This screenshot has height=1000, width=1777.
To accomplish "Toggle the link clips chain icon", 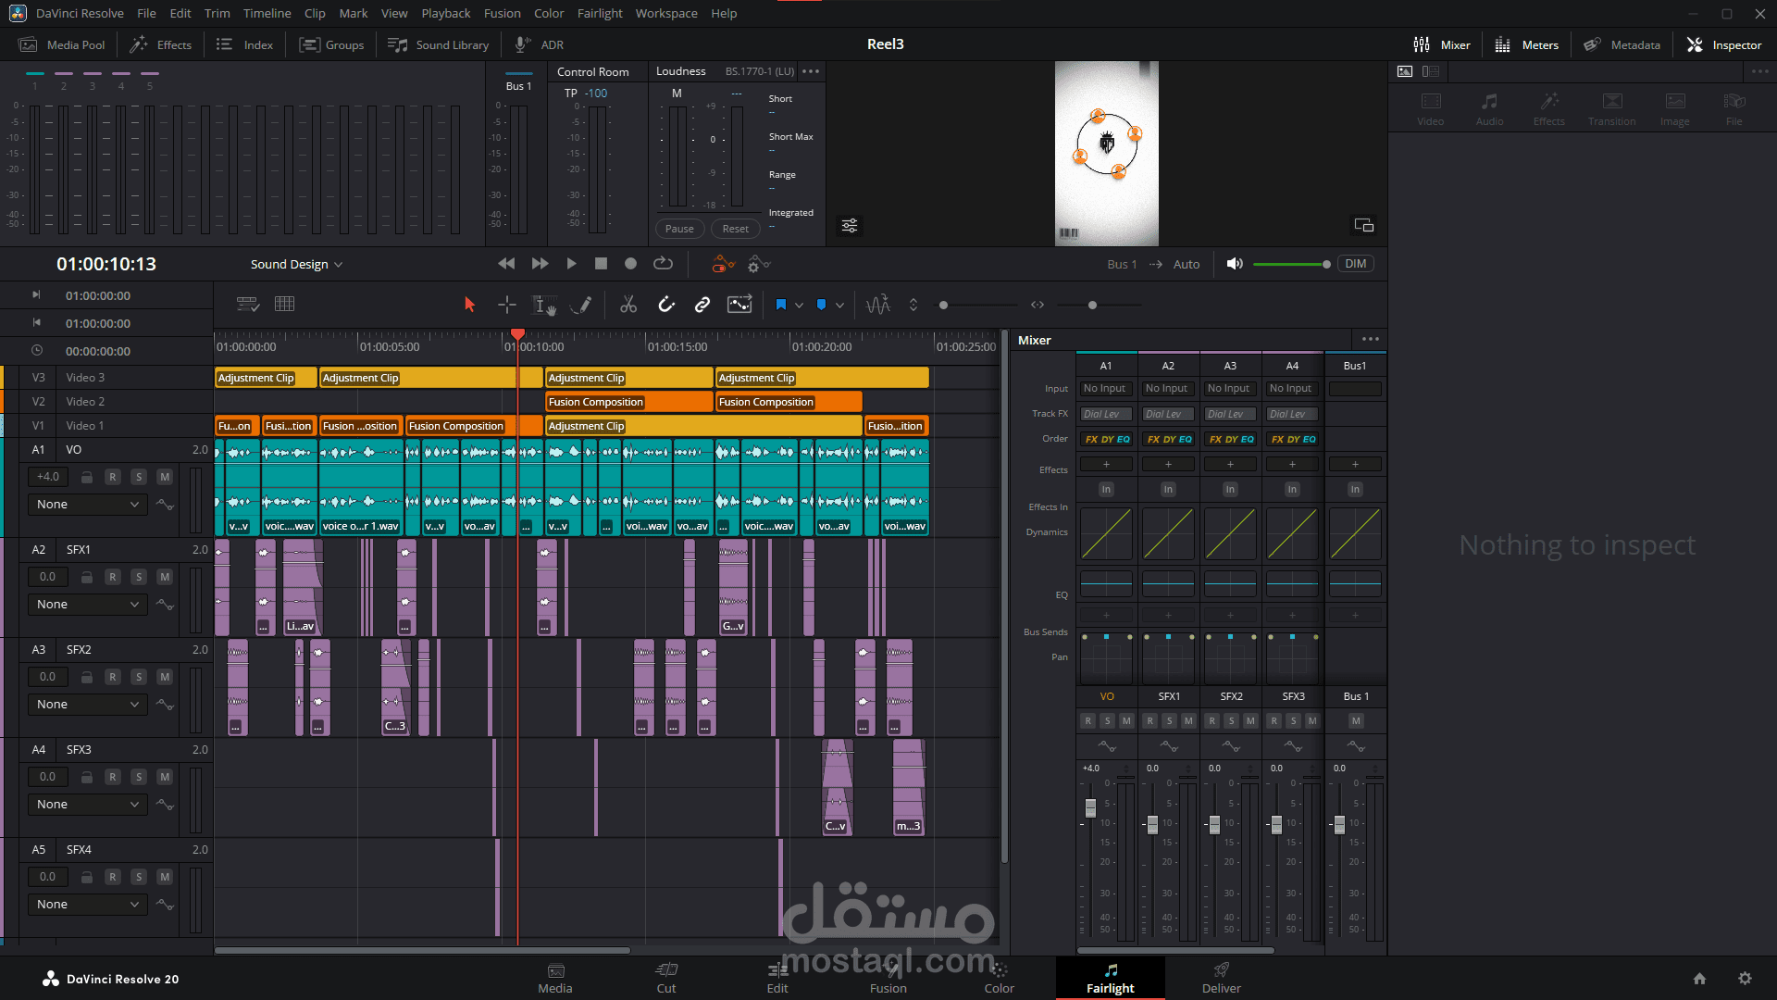I will [702, 305].
